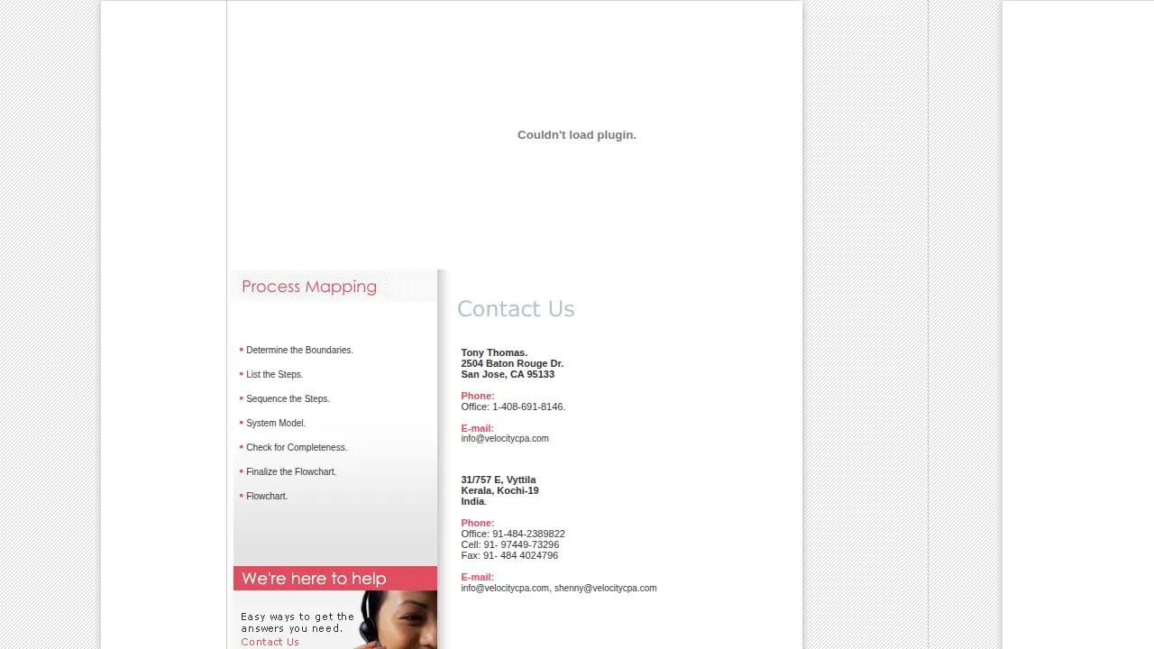Viewport: 1154px width, 649px height.
Task: Select "Check for Completeness." list item
Action: point(297,447)
